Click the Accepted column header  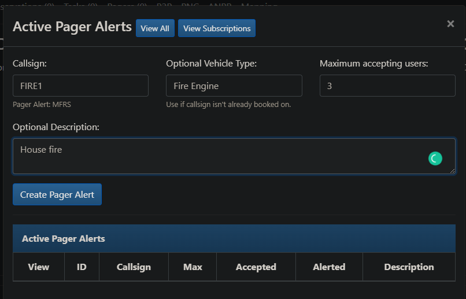[256, 267]
